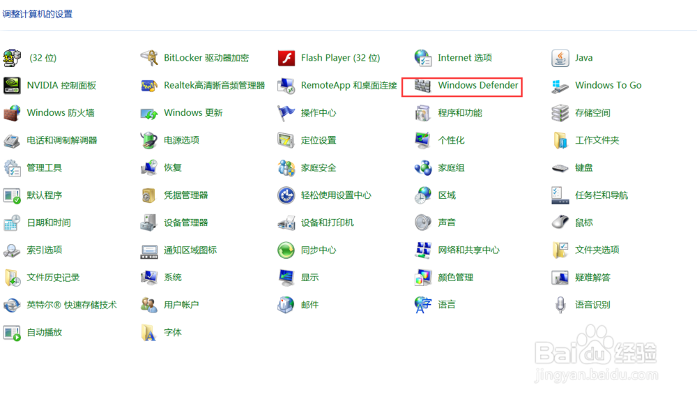Click the 家庭组 spheres icon
Image resolution: width=697 pixels, height=399 pixels.
(x=423, y=168)
